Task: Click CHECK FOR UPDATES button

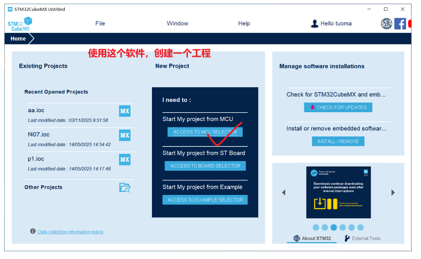Action: pyautogui.click(x=338, y=107)
